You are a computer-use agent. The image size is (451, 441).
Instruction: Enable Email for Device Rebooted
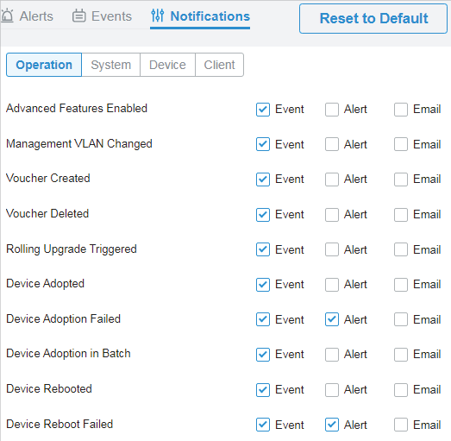401,390
